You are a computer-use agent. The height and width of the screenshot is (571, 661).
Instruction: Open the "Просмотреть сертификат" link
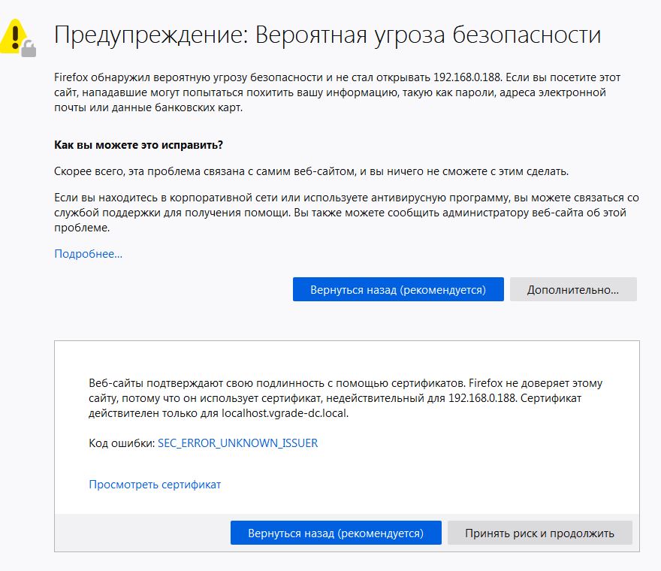pyautogui.click(x=155, y=485)
